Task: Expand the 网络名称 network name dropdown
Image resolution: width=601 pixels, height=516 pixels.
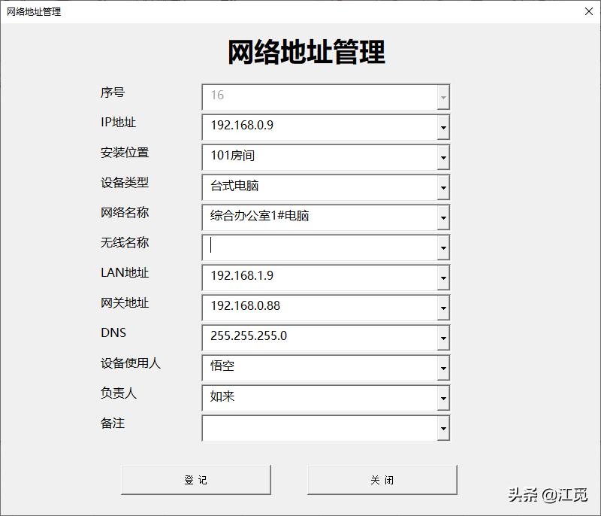Action: [x=443, y=217]
